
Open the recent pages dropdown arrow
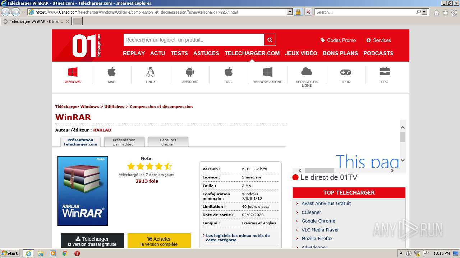coord(23,12)
